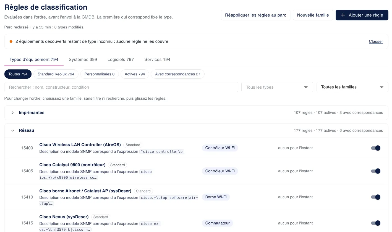
Task: Filter by Standard Keolux 794
Action: coord(56,74)
